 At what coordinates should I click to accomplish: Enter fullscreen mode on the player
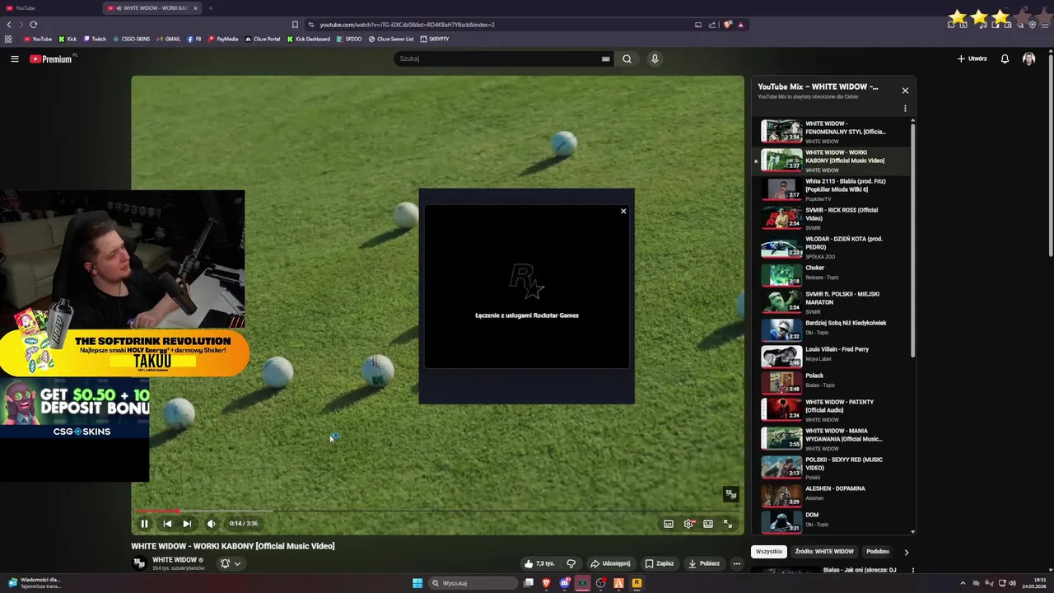tap(728, 524)
